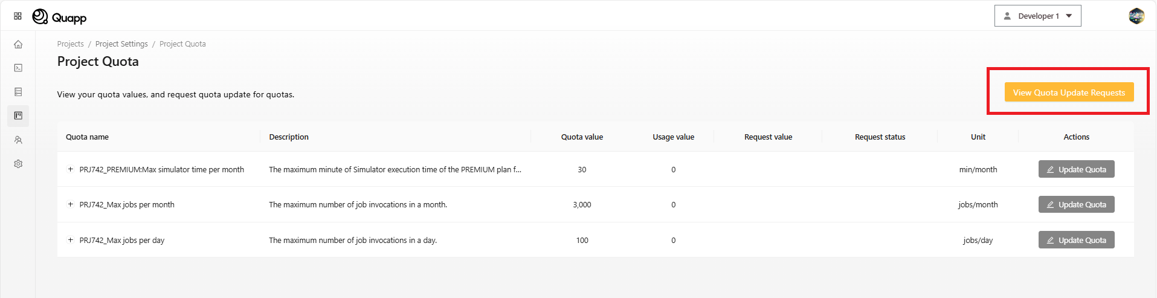Expand the PRJ742_Max jobs per day row

pyautogui.click(x=71, y=240)
